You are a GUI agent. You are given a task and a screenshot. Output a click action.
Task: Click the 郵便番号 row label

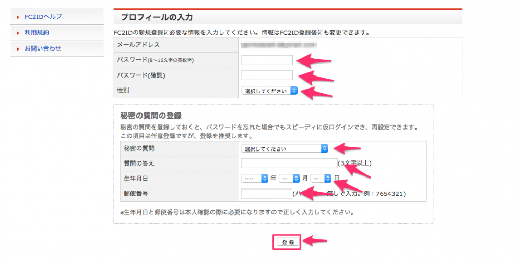point(136,194)
